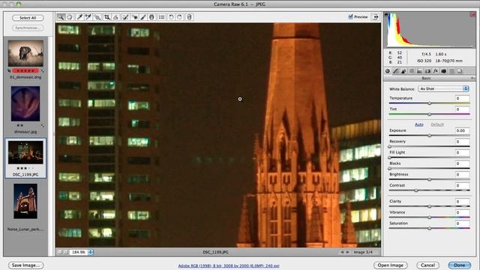Open the Snapshots panel tab
This screenshot has height=270, width=480.
(460, 71)
